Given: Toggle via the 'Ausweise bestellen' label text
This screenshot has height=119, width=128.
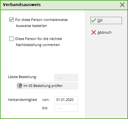Looking at the screenshot, I should pyautogui.click(x=31, y=26).
